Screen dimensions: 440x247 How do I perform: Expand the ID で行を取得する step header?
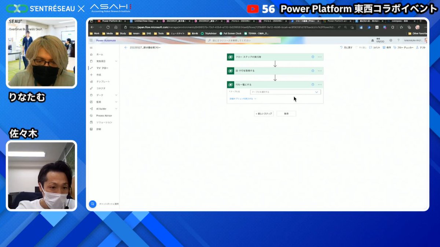click(275, 71)
